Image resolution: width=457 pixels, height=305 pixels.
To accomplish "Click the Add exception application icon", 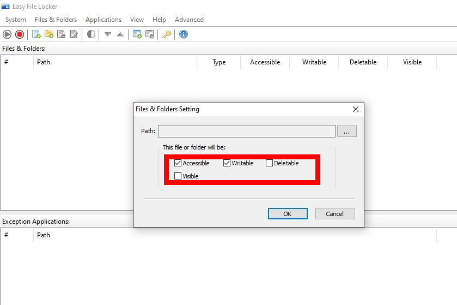I will click(137, 34).
